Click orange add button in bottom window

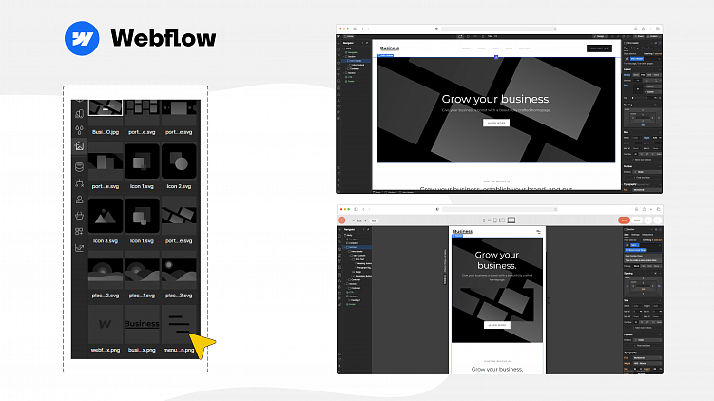pyautogui.click(x=342, y=220)
